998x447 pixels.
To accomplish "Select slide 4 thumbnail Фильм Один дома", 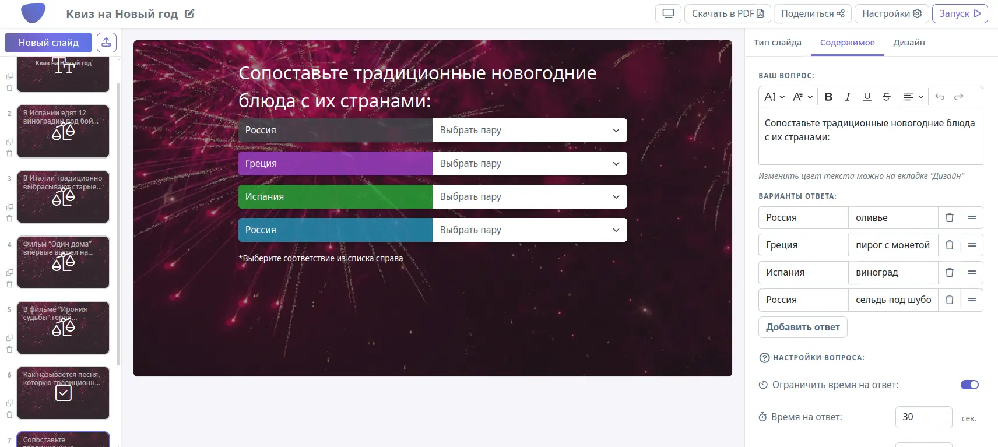I will [x=63, y=262].
